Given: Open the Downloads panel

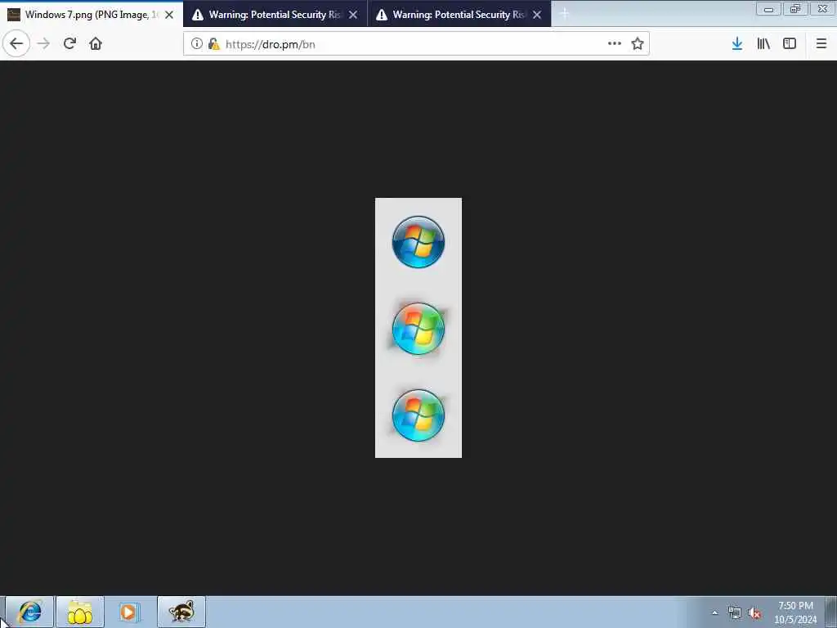Looking at the screenshot, I should coord(737,44).
